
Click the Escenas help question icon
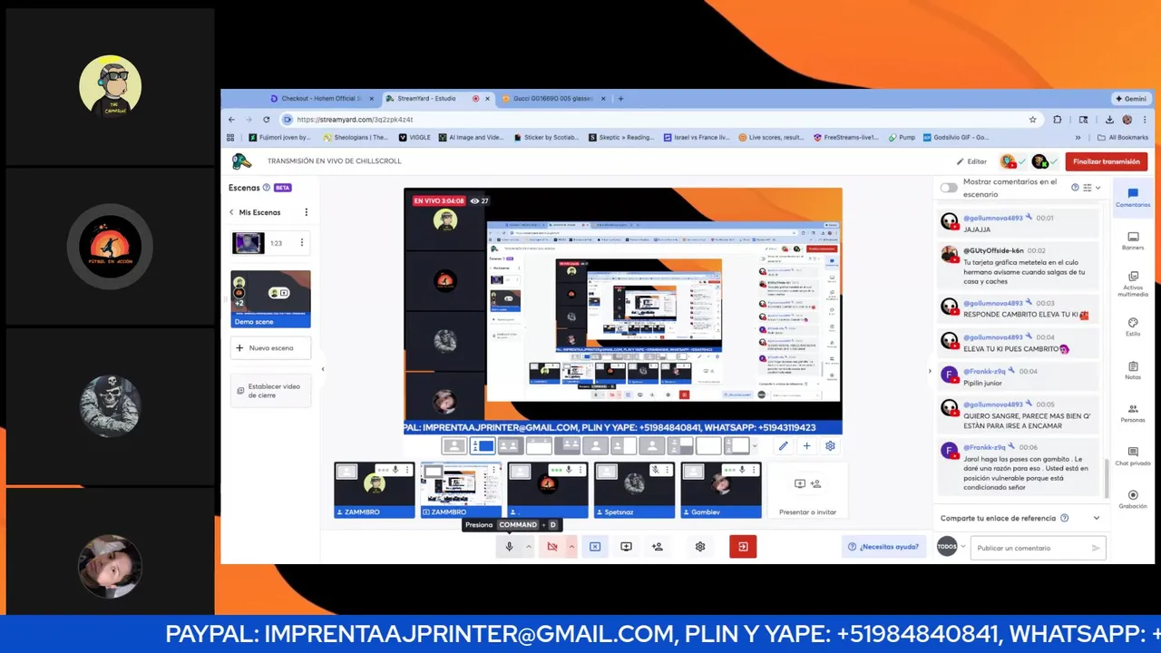266,188
